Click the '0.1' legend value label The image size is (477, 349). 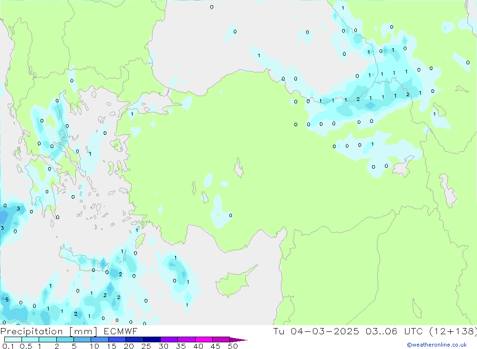tap(8, 346)
